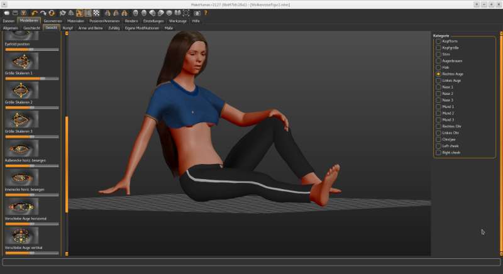Click the reset camera view icon
Viewport: 503px width, 274px height.
pyautogui.click(x=186, y=13)
